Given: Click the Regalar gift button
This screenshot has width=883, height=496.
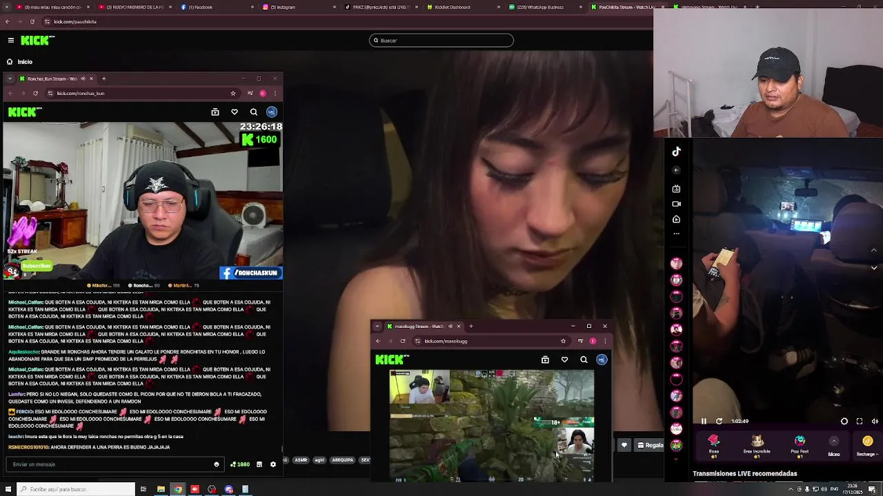Looking at the screenshot, I should point(651,446).
